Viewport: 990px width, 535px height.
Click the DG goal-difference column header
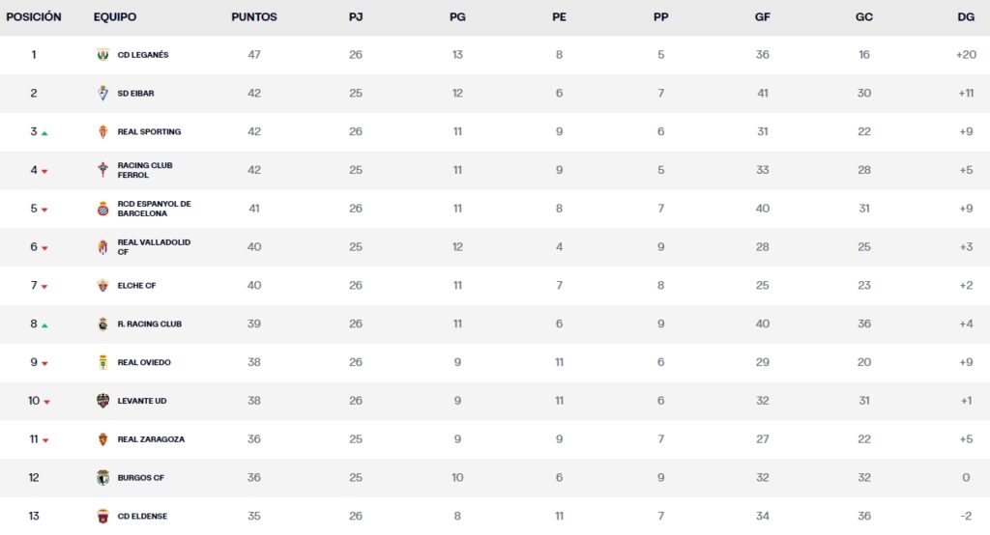pyautogui.click(x=965, y=17)
